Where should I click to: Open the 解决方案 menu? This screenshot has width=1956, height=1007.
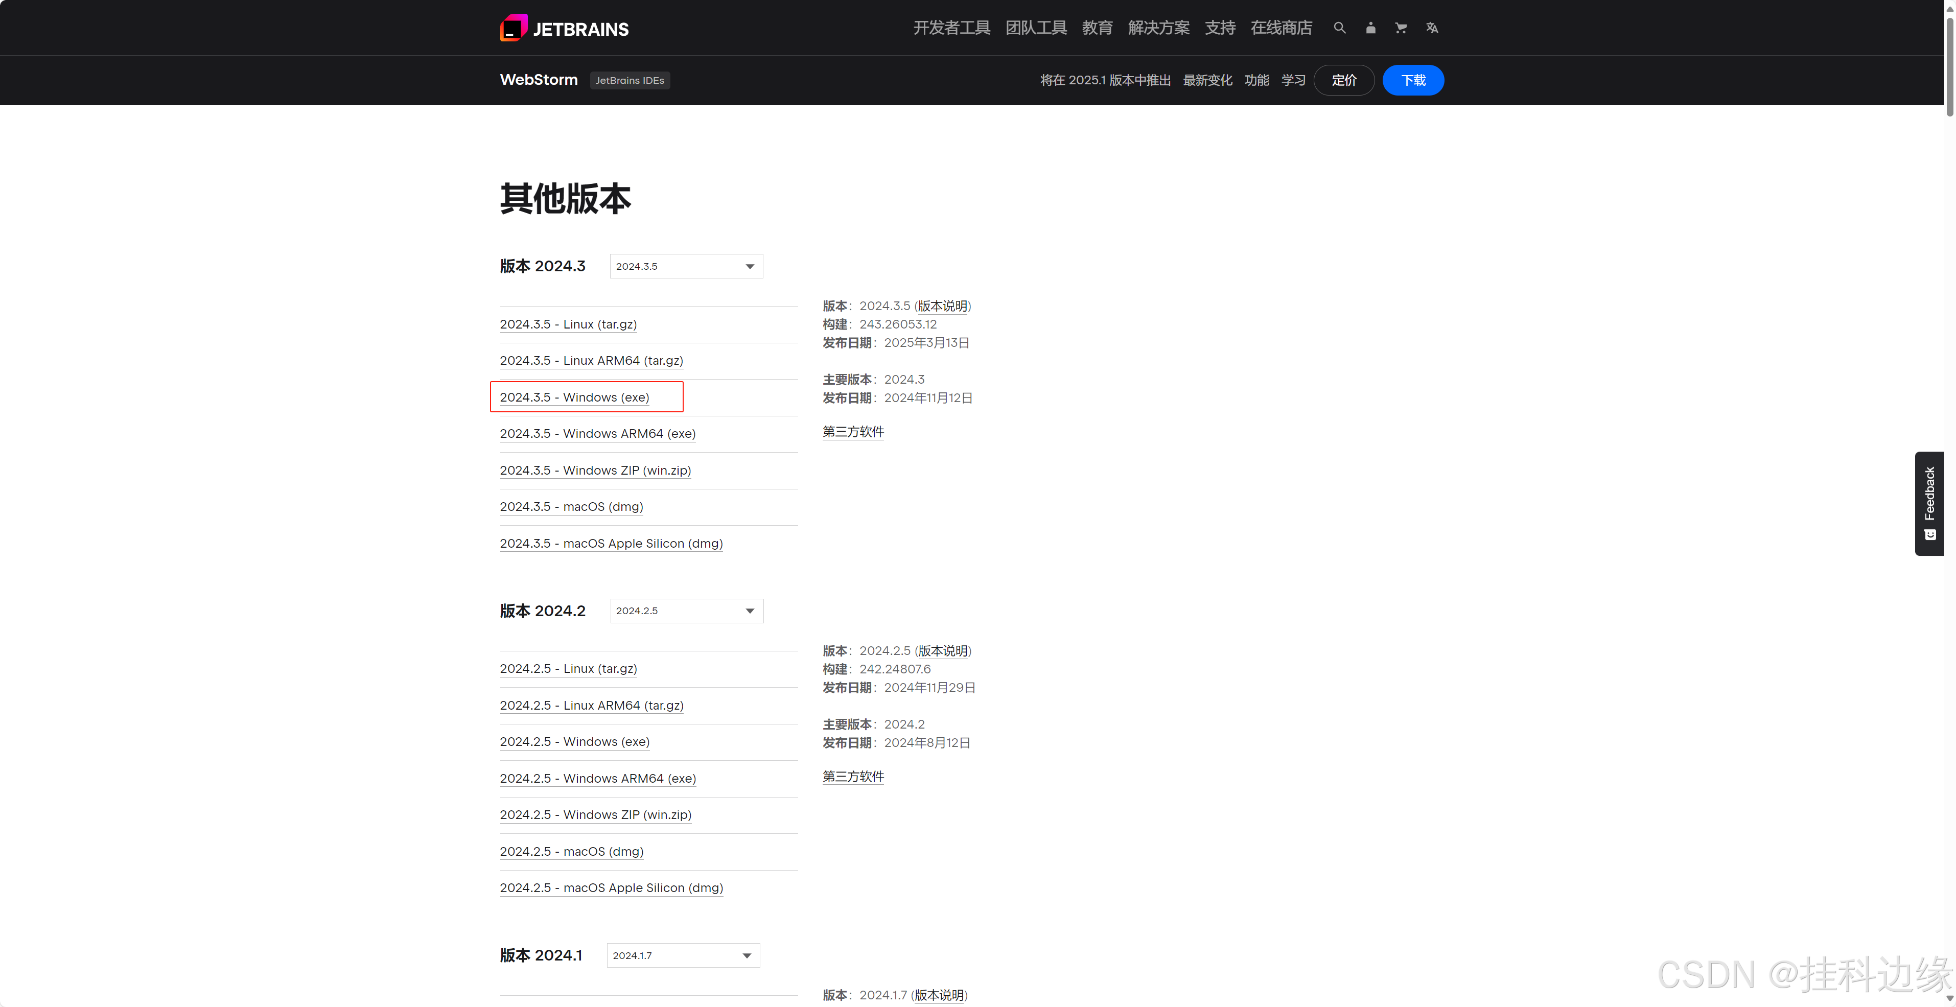point(1159,28)
